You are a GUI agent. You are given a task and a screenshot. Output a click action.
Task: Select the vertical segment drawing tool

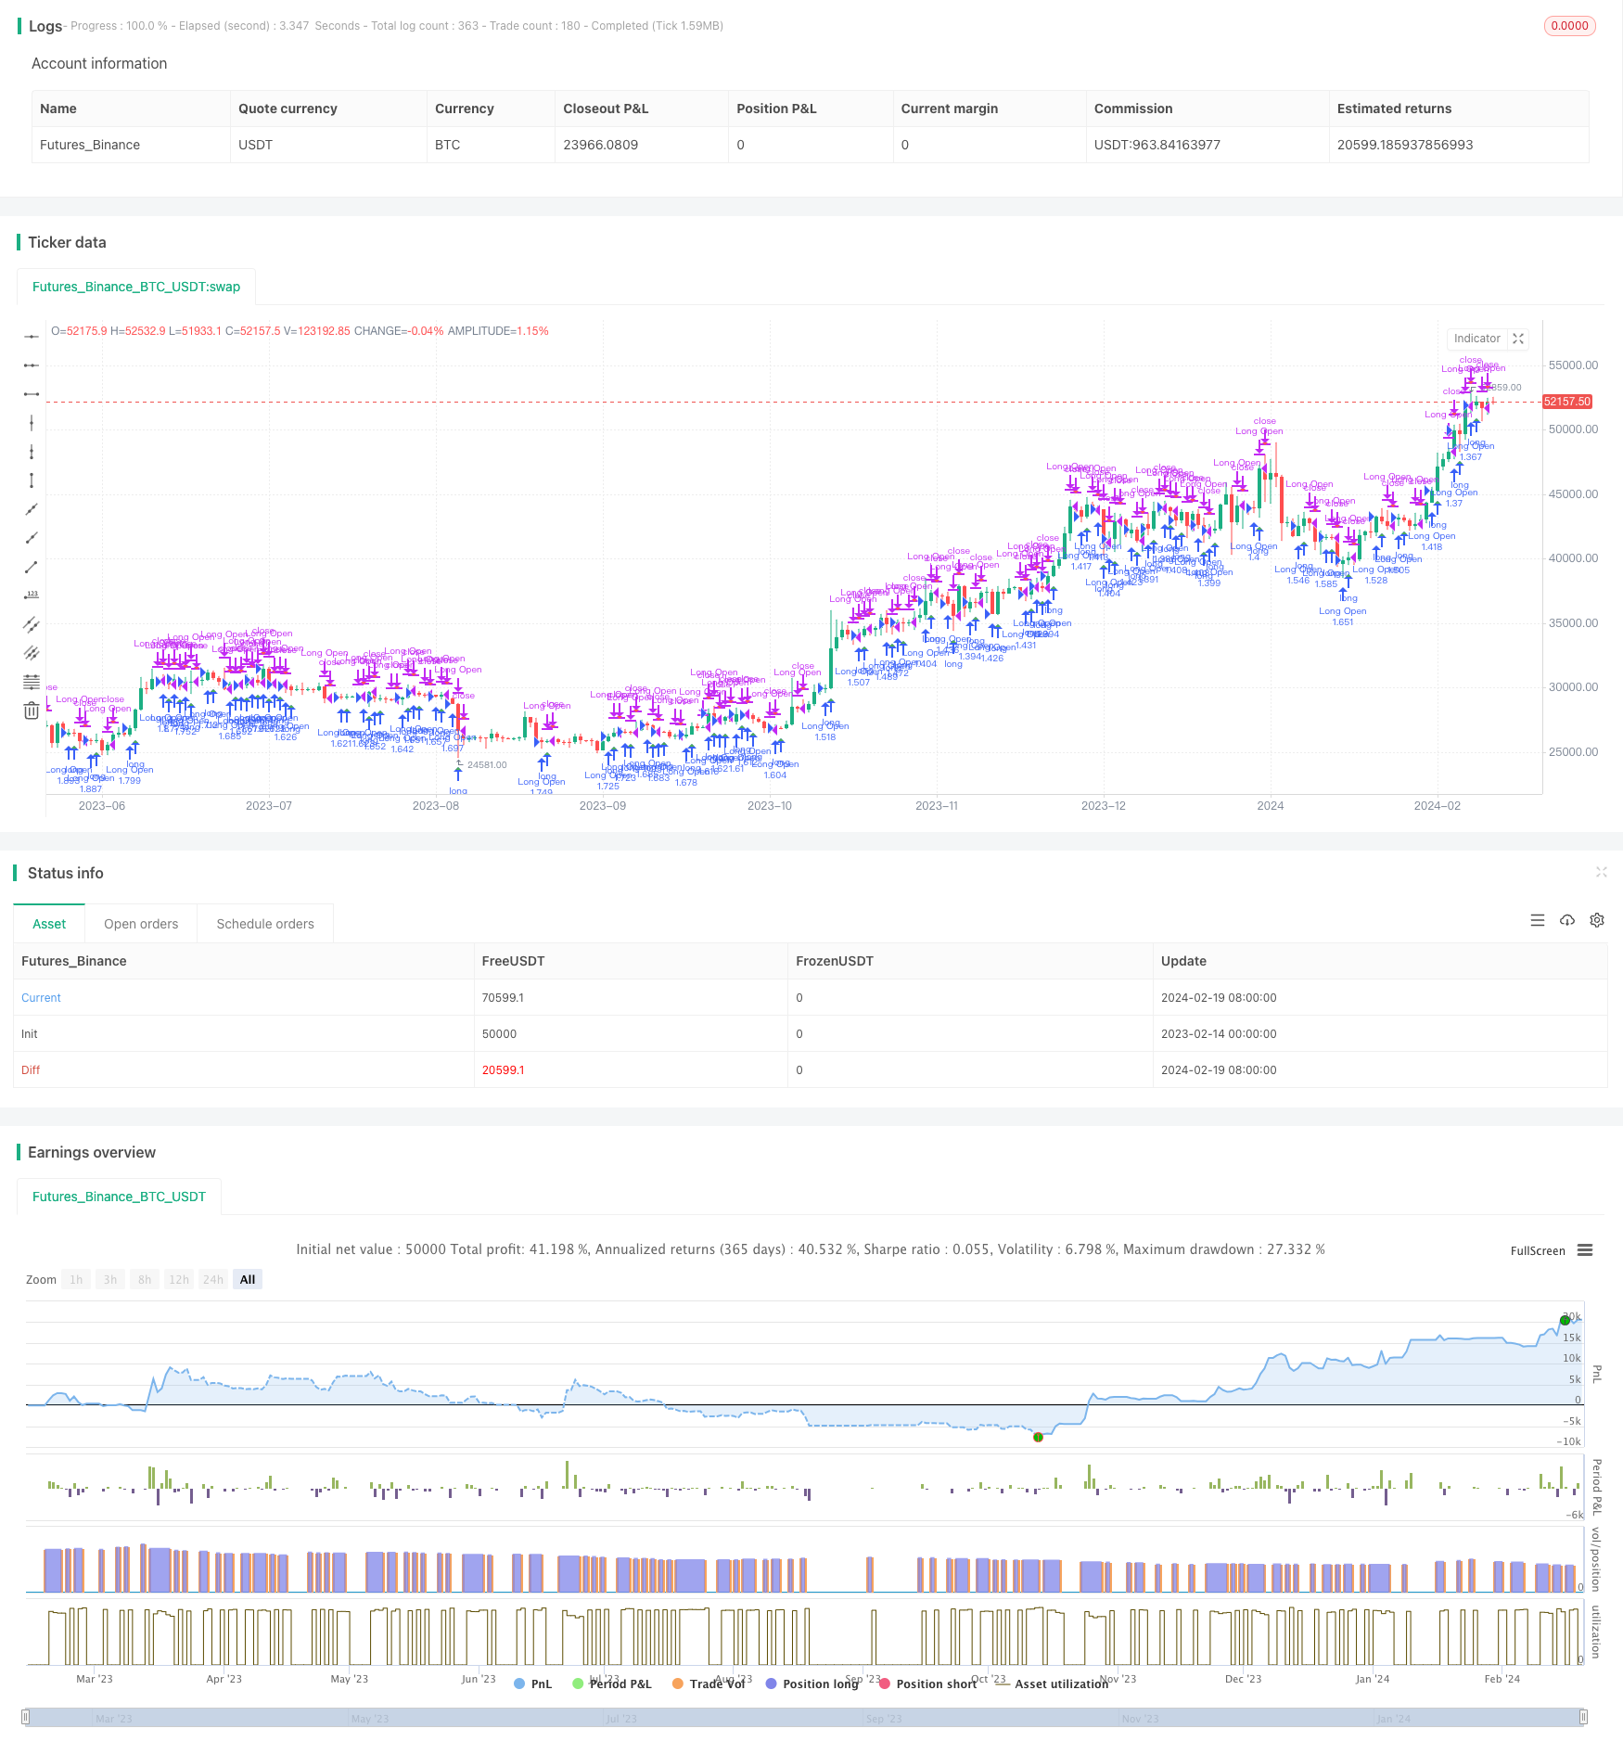click(32, 480)
